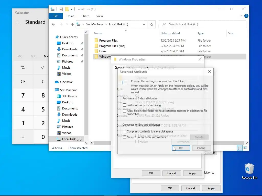
Task: Select the Users folder
Action: click(103, 51)
